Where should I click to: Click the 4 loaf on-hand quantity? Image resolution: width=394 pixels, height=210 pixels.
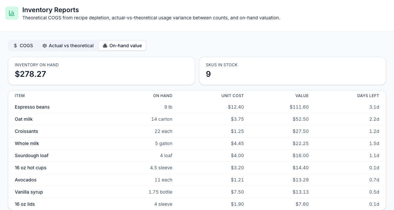click(166, 156)
